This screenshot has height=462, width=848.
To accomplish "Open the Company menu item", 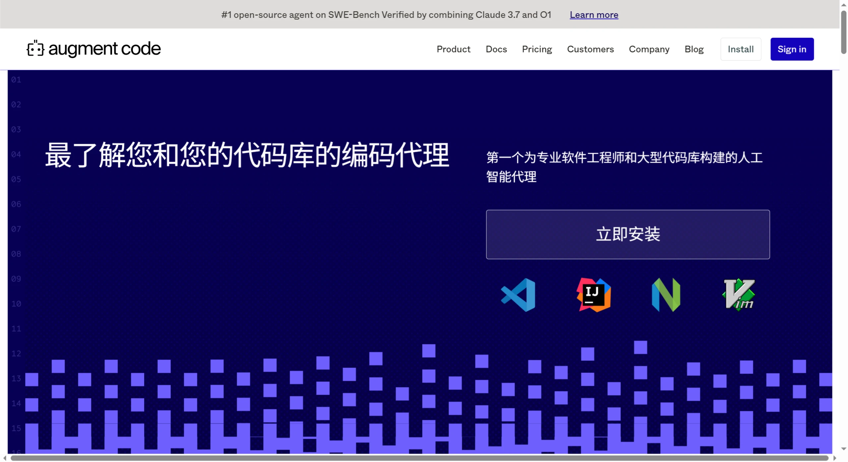I will pyautogui.click(x=649, y=49).
